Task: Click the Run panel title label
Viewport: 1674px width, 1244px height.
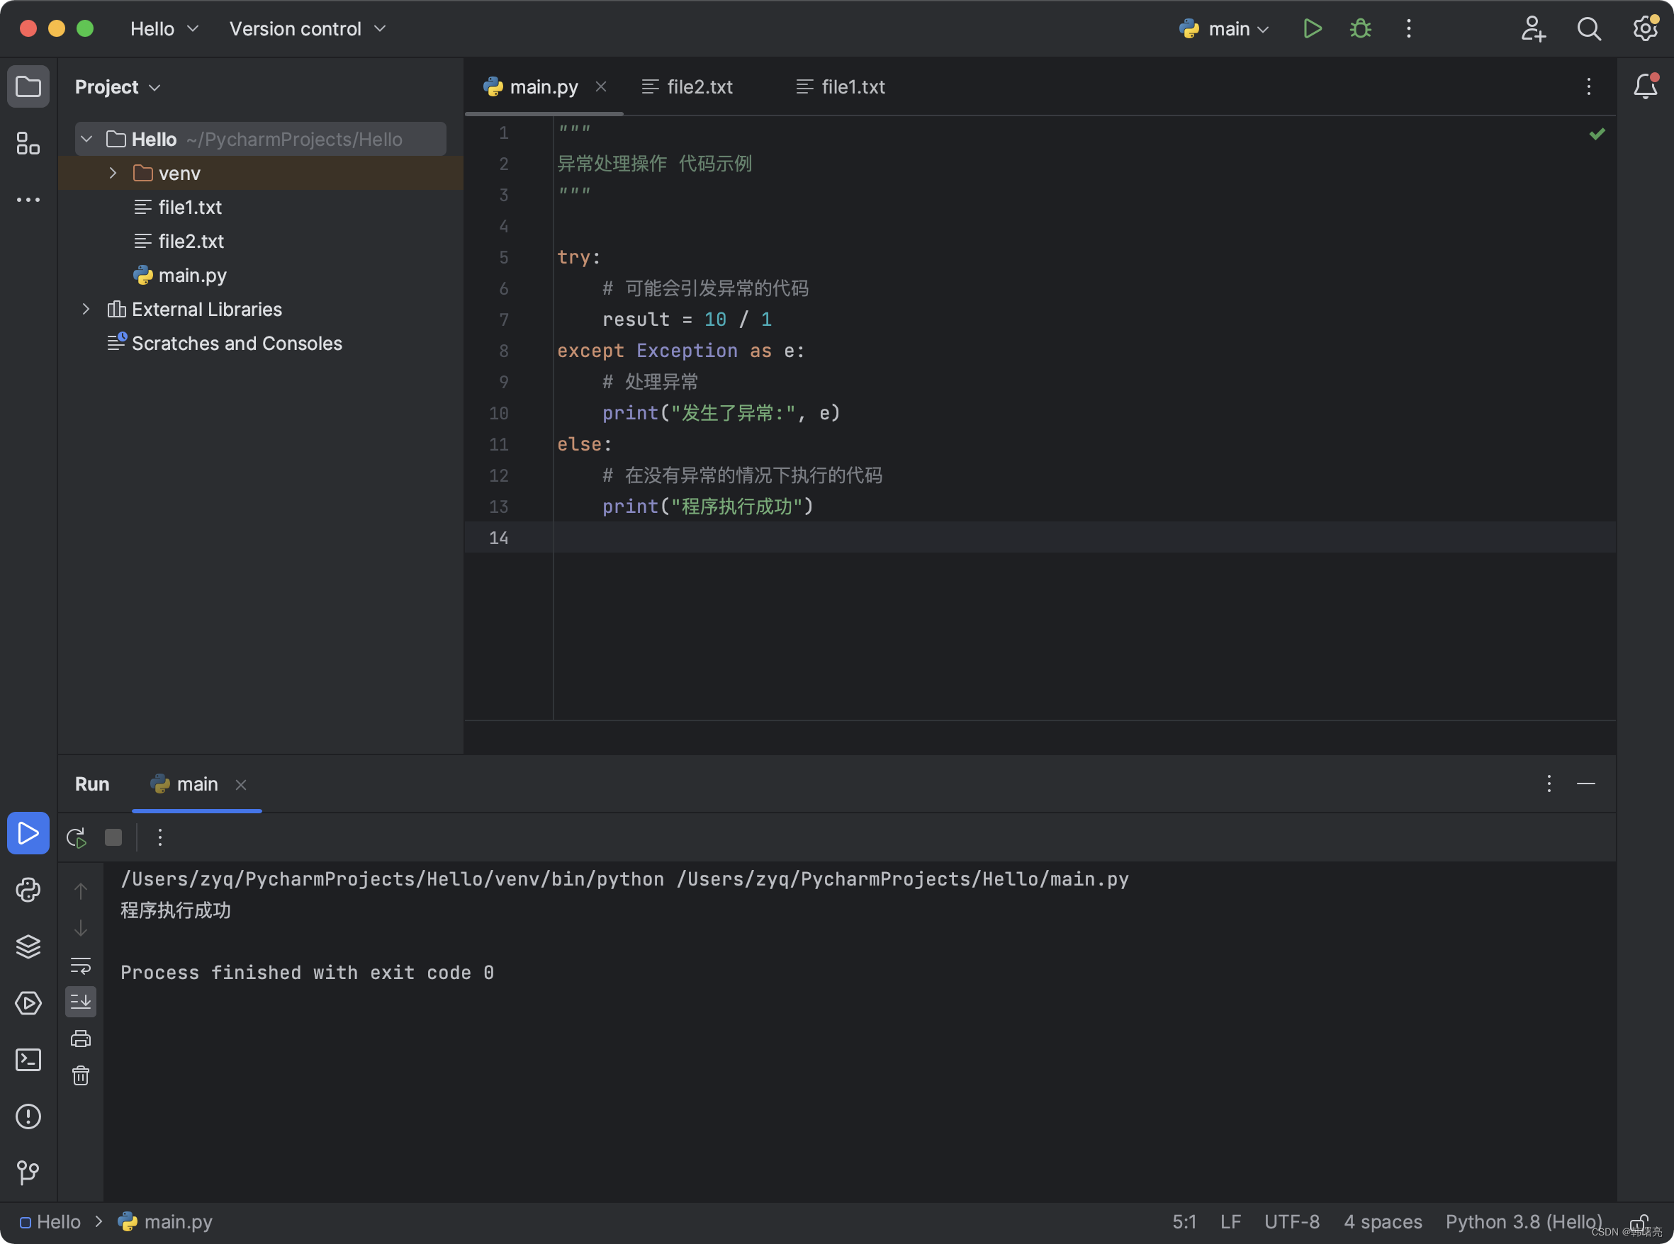Action: pyautogui.click(x=92, y=784)
